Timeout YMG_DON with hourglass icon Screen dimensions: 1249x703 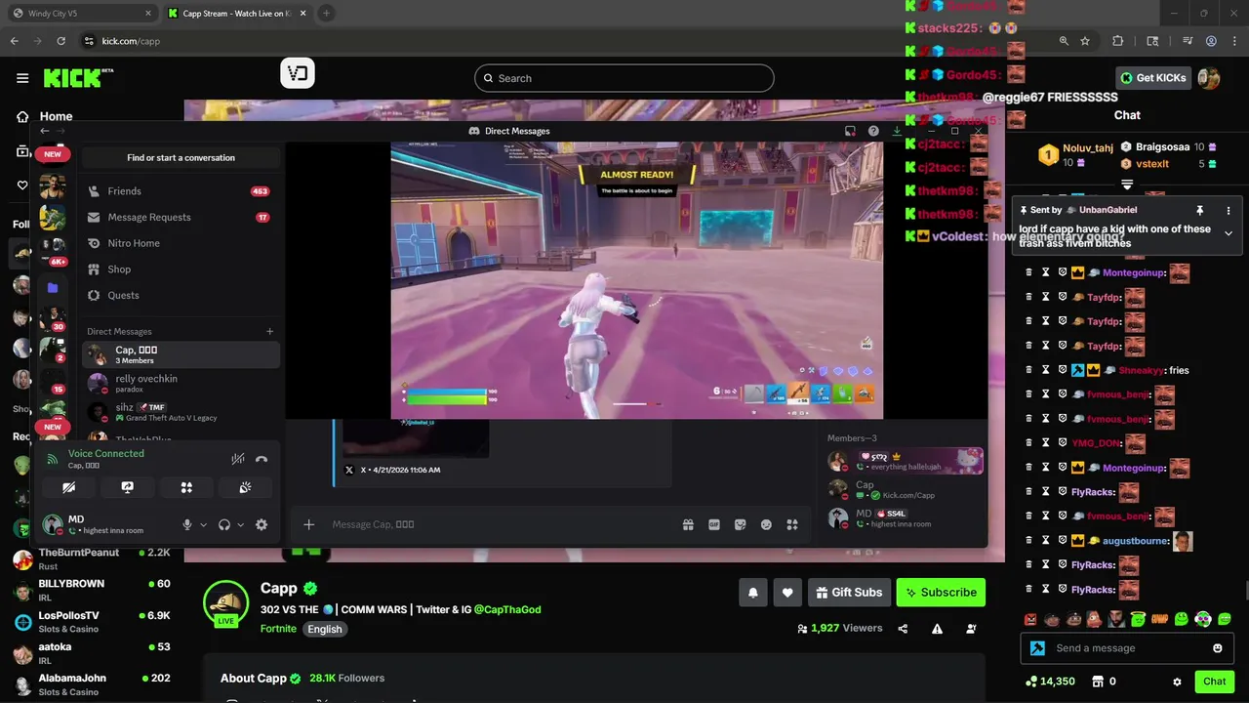1046,443
